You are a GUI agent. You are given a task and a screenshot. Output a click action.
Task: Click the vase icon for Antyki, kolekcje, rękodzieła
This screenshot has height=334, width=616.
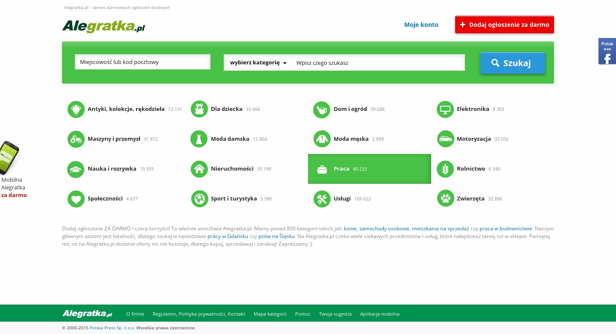(x=76, y=109)
